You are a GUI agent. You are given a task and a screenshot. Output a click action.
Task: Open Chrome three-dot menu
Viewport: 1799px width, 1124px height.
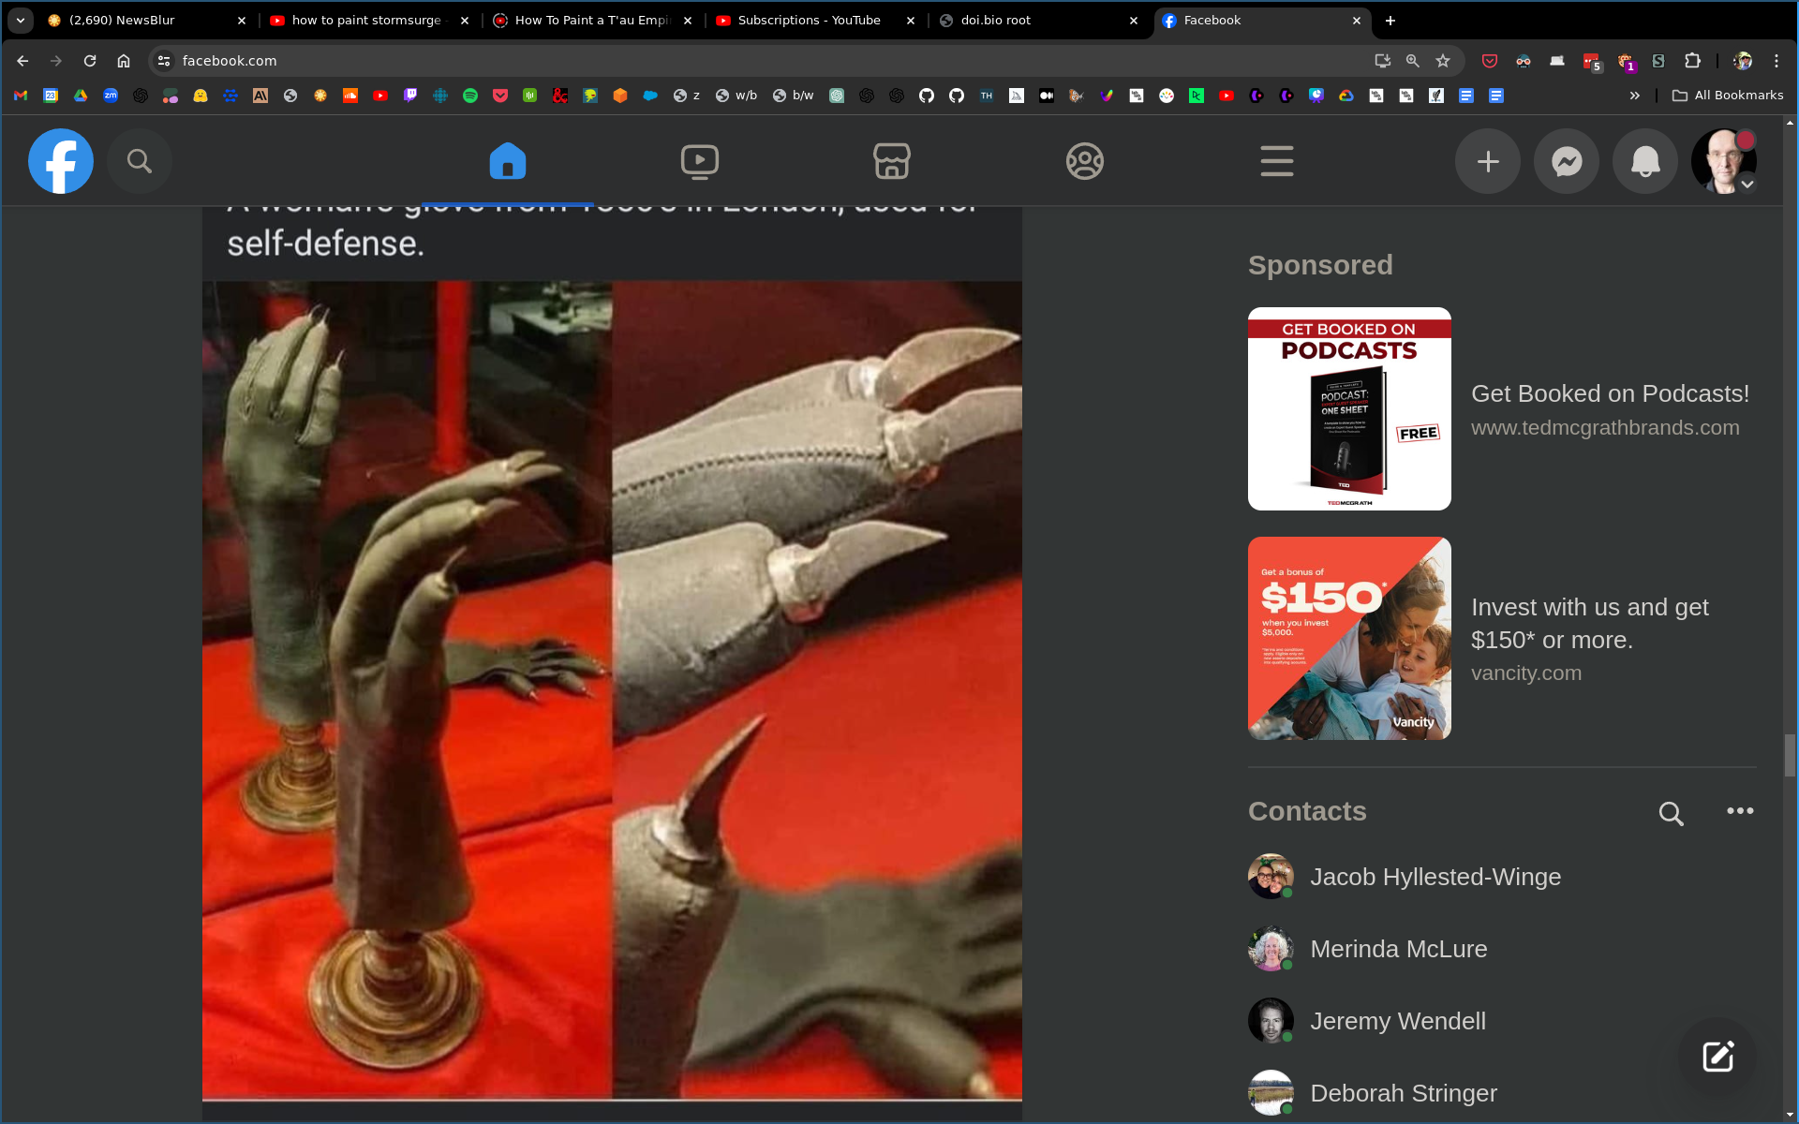[x=1777, y=61]
